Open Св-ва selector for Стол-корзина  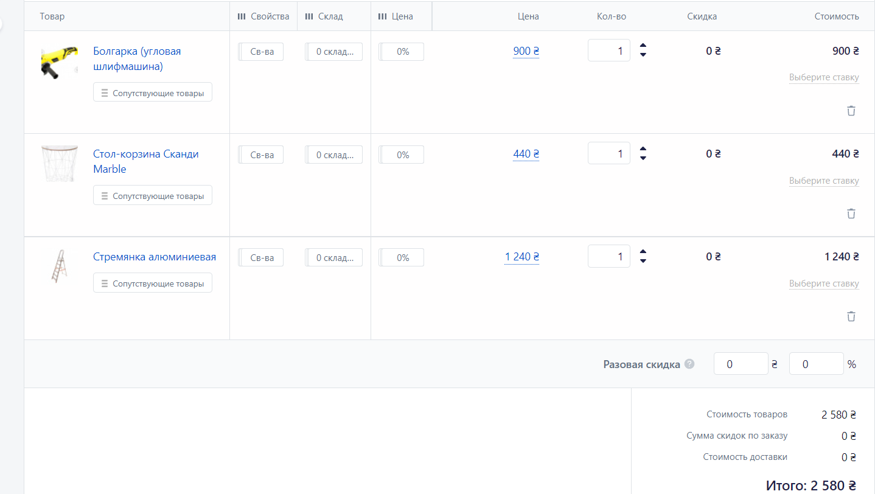(261, 155)
